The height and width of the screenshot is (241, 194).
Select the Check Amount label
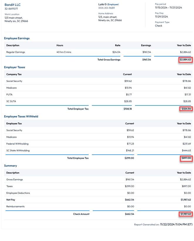click(81, 214)
